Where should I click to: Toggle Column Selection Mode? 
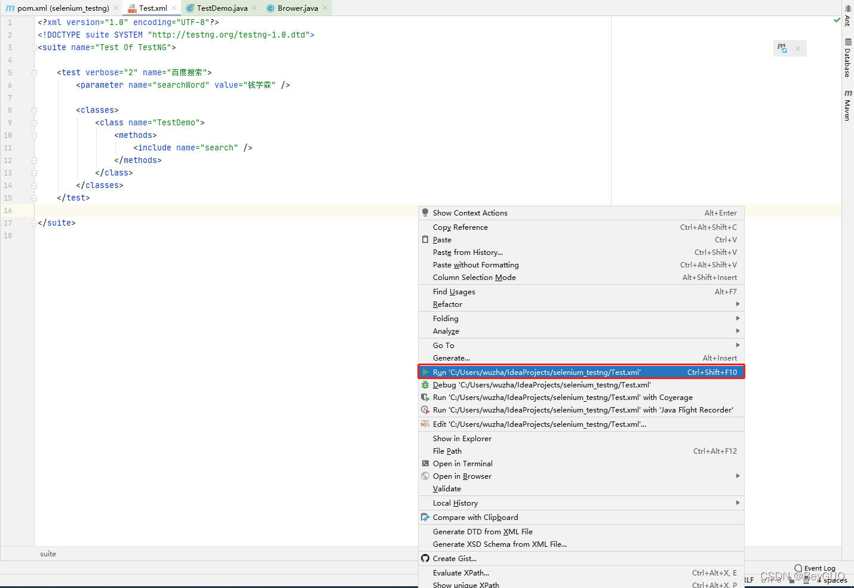(x=581, y=278)
